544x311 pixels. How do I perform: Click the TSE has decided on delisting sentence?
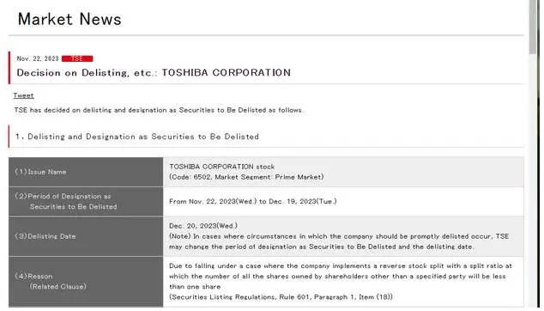point(159,110)
